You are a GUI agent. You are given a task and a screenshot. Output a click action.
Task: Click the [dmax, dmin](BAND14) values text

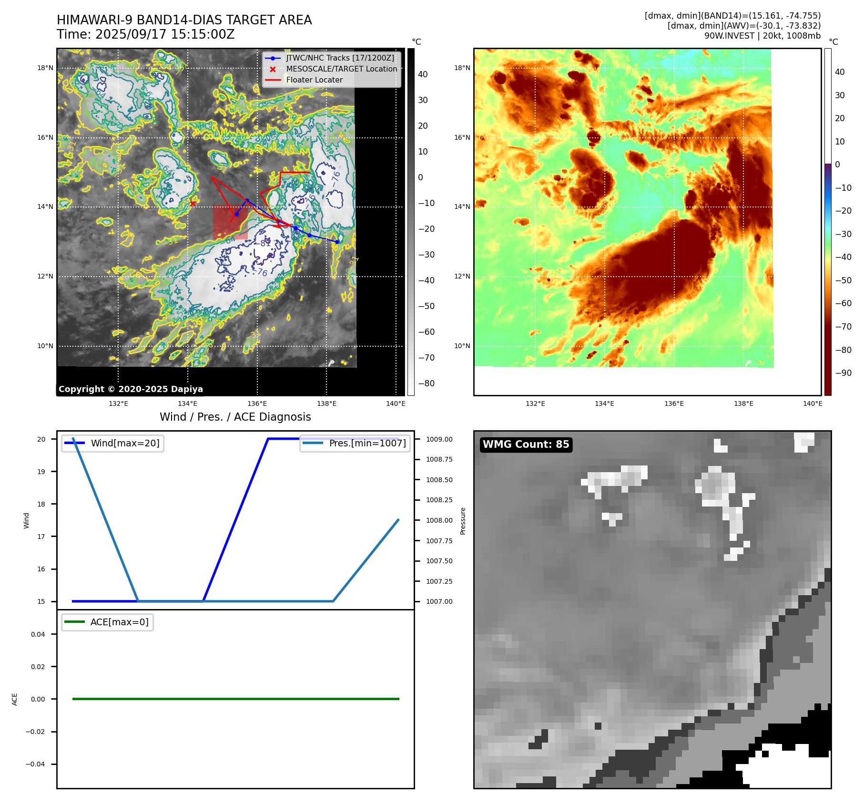click(732, 16)
